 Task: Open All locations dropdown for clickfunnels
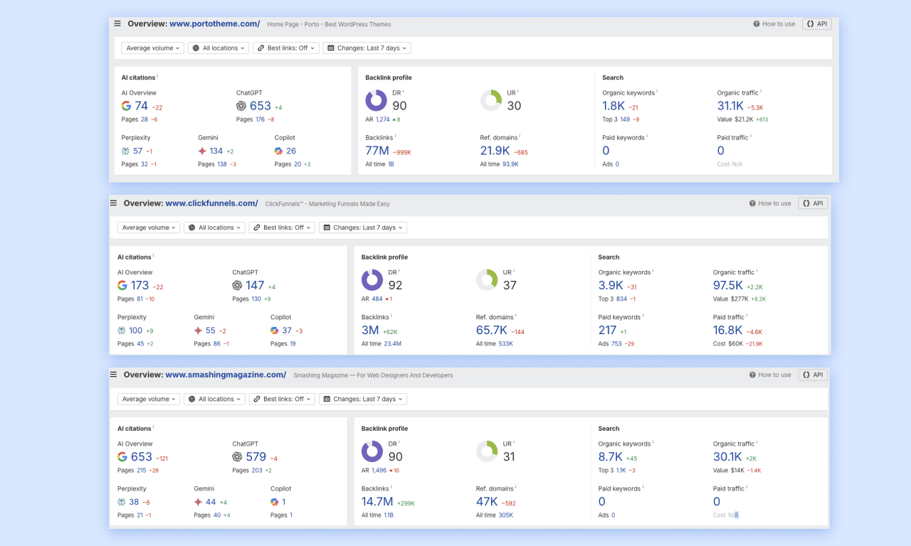tap(214, 227)
